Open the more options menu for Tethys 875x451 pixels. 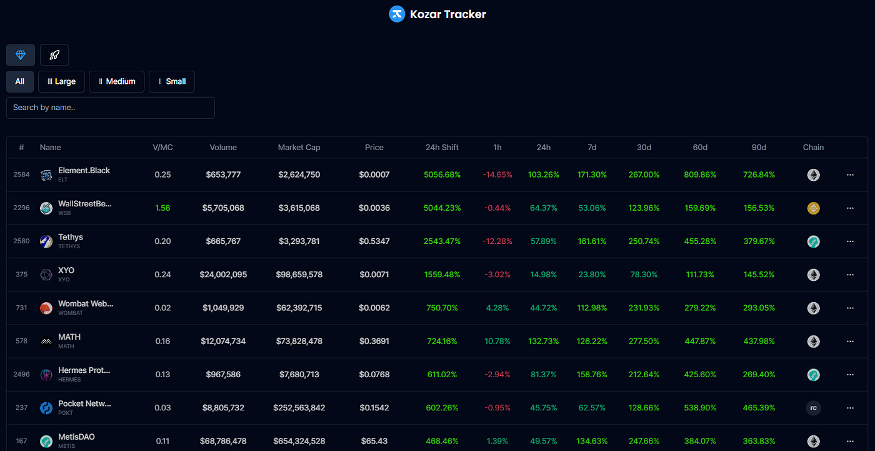tap(850, 241)
